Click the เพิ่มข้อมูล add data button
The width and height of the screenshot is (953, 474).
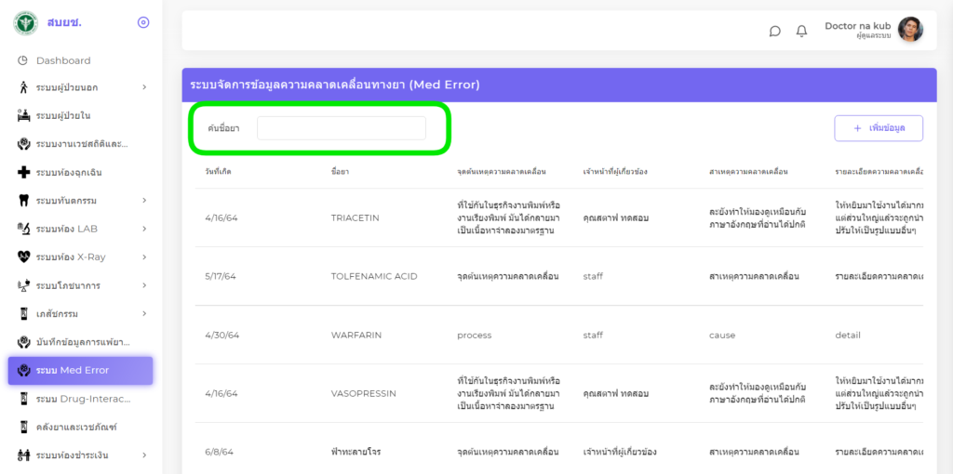[x=878, y=128]
